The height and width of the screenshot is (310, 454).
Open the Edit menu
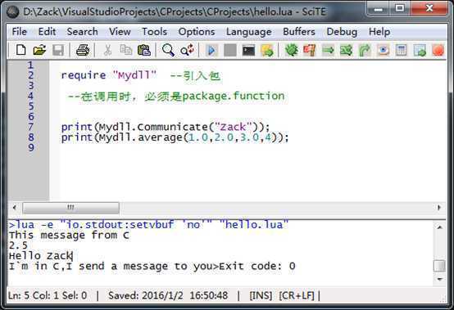click(47, 32)
